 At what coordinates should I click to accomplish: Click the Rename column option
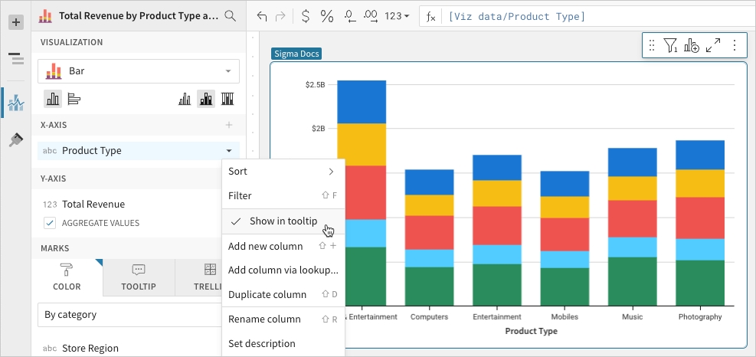pos(264,319)
